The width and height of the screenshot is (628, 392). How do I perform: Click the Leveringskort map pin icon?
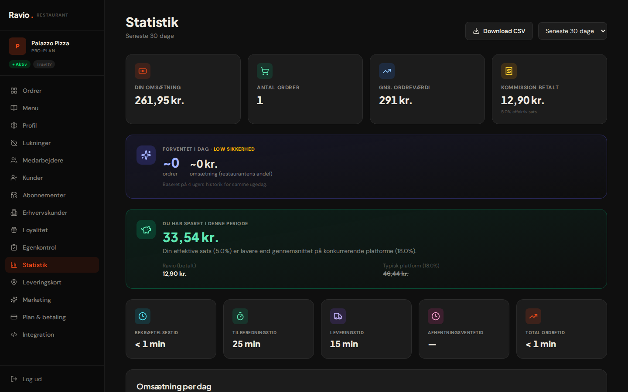pyautogui.click(x=14, y=282)
